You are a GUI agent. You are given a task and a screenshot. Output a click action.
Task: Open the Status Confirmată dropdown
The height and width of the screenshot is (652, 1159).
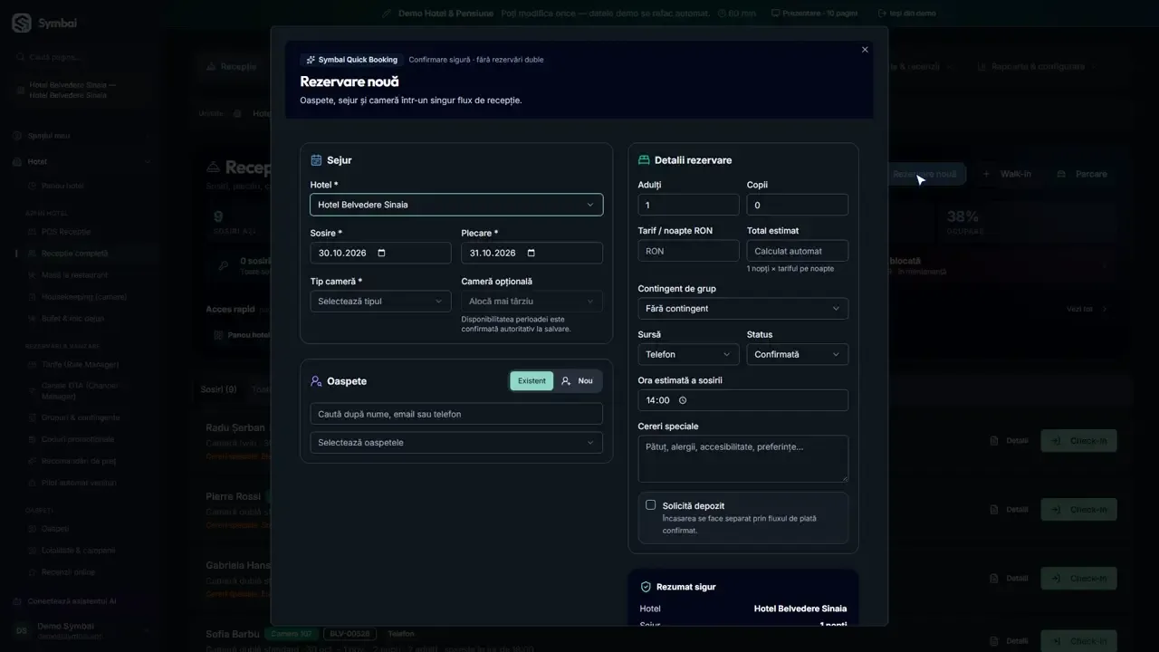pos(798,354)
